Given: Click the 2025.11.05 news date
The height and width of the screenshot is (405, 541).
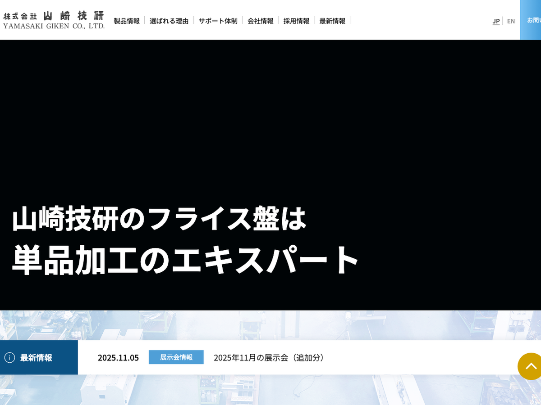Looking at the screenshot, I should tap(118, 357).
